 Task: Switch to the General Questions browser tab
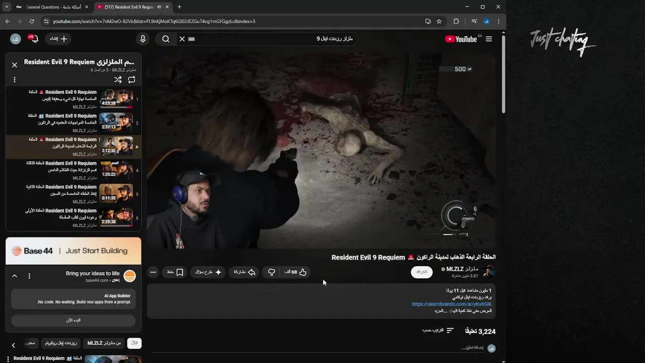click(x=52, y=7)
